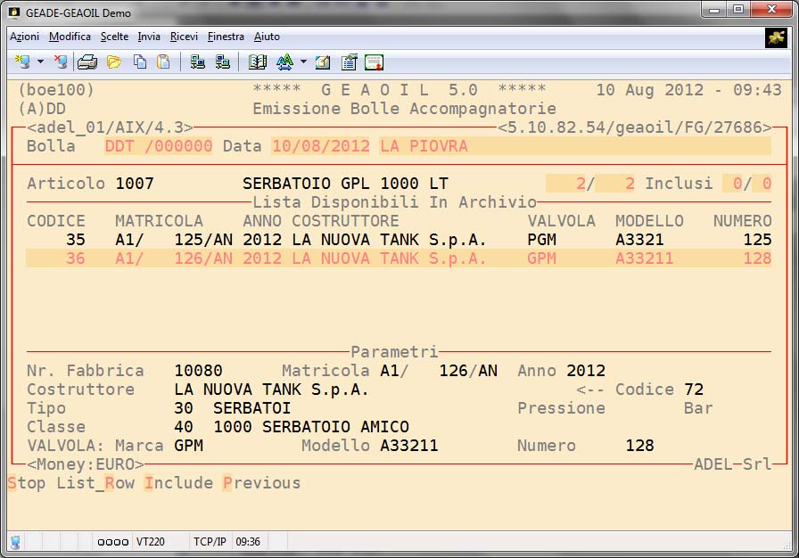Click the copy icon in toolbar
Viewport: 799px width, 558px height.
coord(140,62)
